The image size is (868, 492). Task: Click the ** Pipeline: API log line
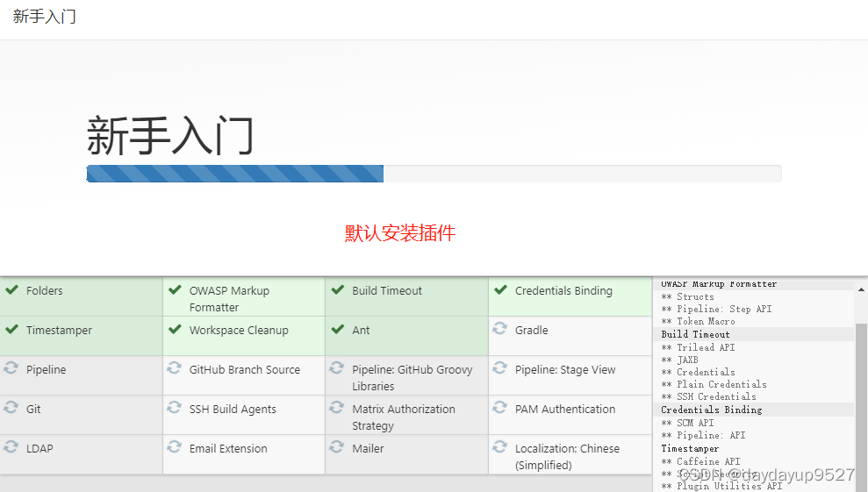(703, 435)
